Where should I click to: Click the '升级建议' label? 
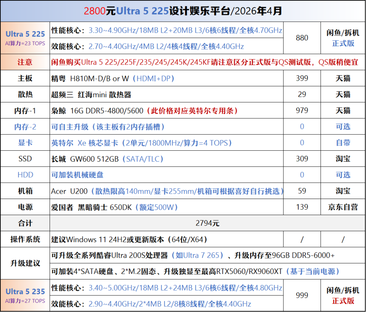(x=25, y=263)
